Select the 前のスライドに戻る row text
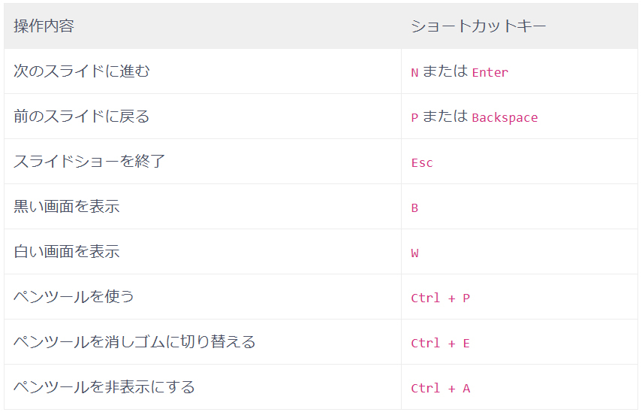Image resolution: width=642 pixels, height=412 pixels. pos(82,117)
